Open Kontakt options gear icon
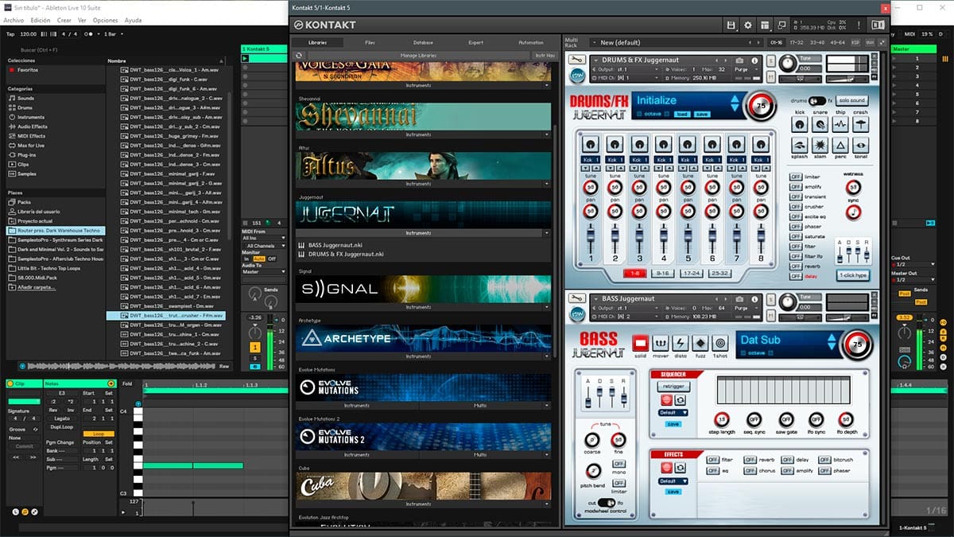Image resolution: width=954 pixels, height=537 pixels. [747, 25]
